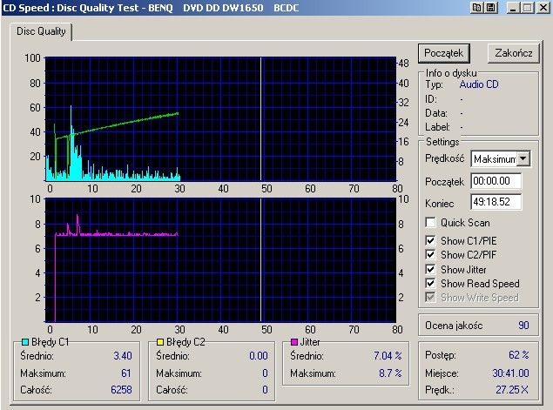Image resolution: width=553 pixels, height=410 pixels.
Task: Click the white end marker line in the upper graph
Action: tap(260, 118)
